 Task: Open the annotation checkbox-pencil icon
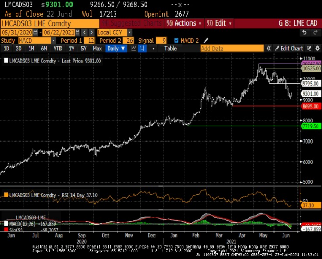309,49
